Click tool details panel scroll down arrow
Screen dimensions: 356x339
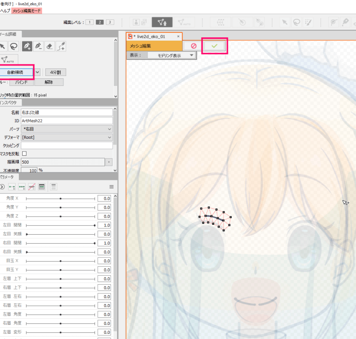[115, 96]
